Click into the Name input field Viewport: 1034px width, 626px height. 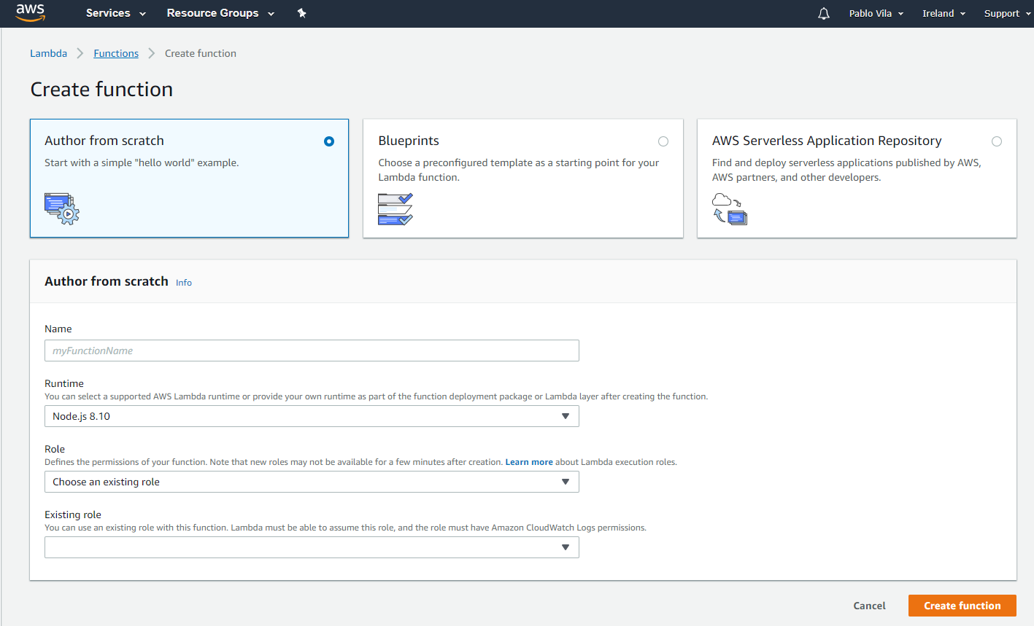click(x=312, y=351)
